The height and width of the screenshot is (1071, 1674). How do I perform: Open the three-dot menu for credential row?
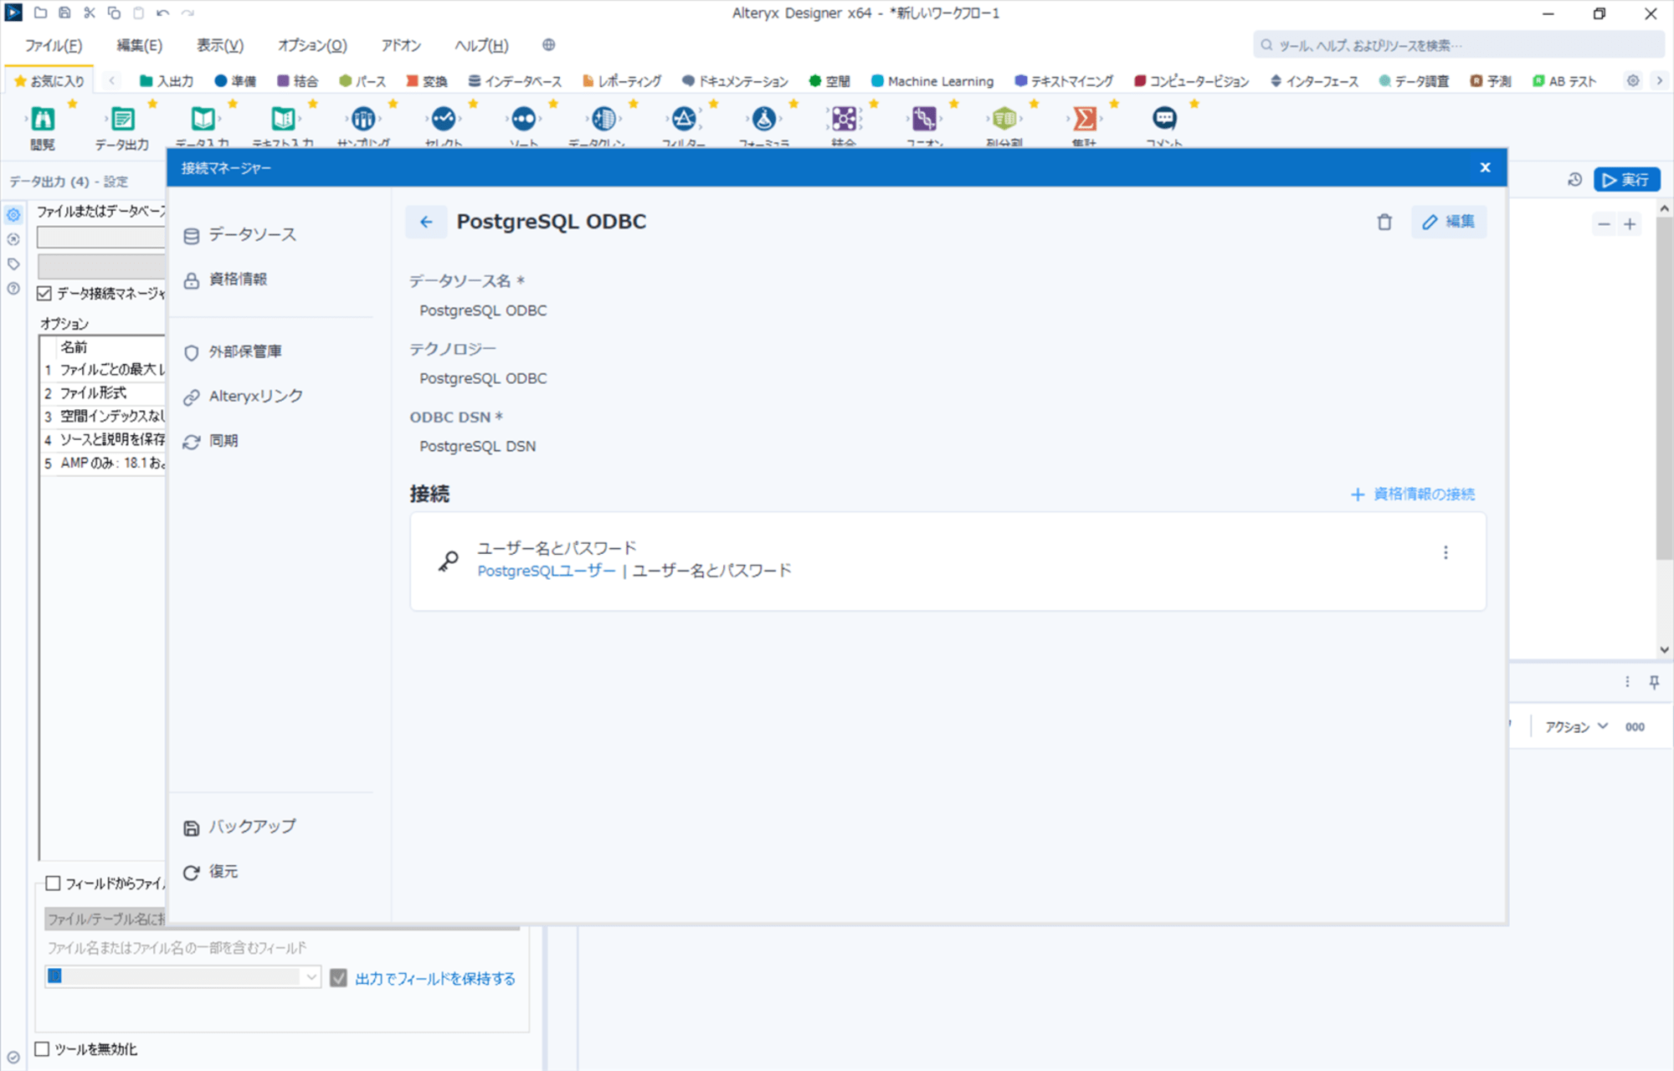tap(1445, 552)
